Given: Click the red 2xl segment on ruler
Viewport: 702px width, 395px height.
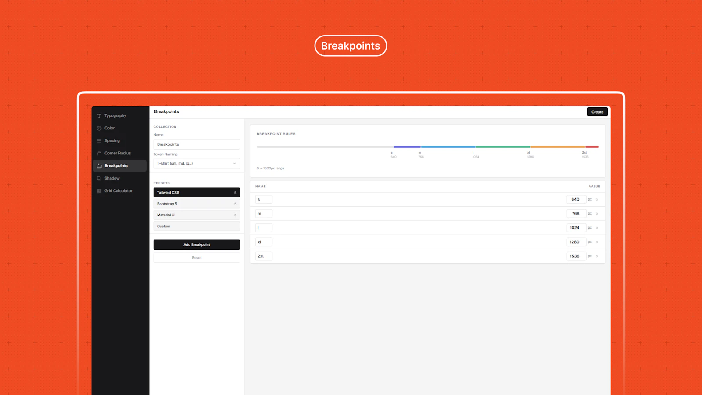Looking at the screenshot, I should (x=592, y=147).
